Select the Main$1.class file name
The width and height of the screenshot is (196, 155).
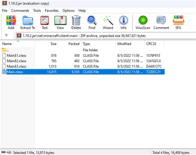pos(17,56)
